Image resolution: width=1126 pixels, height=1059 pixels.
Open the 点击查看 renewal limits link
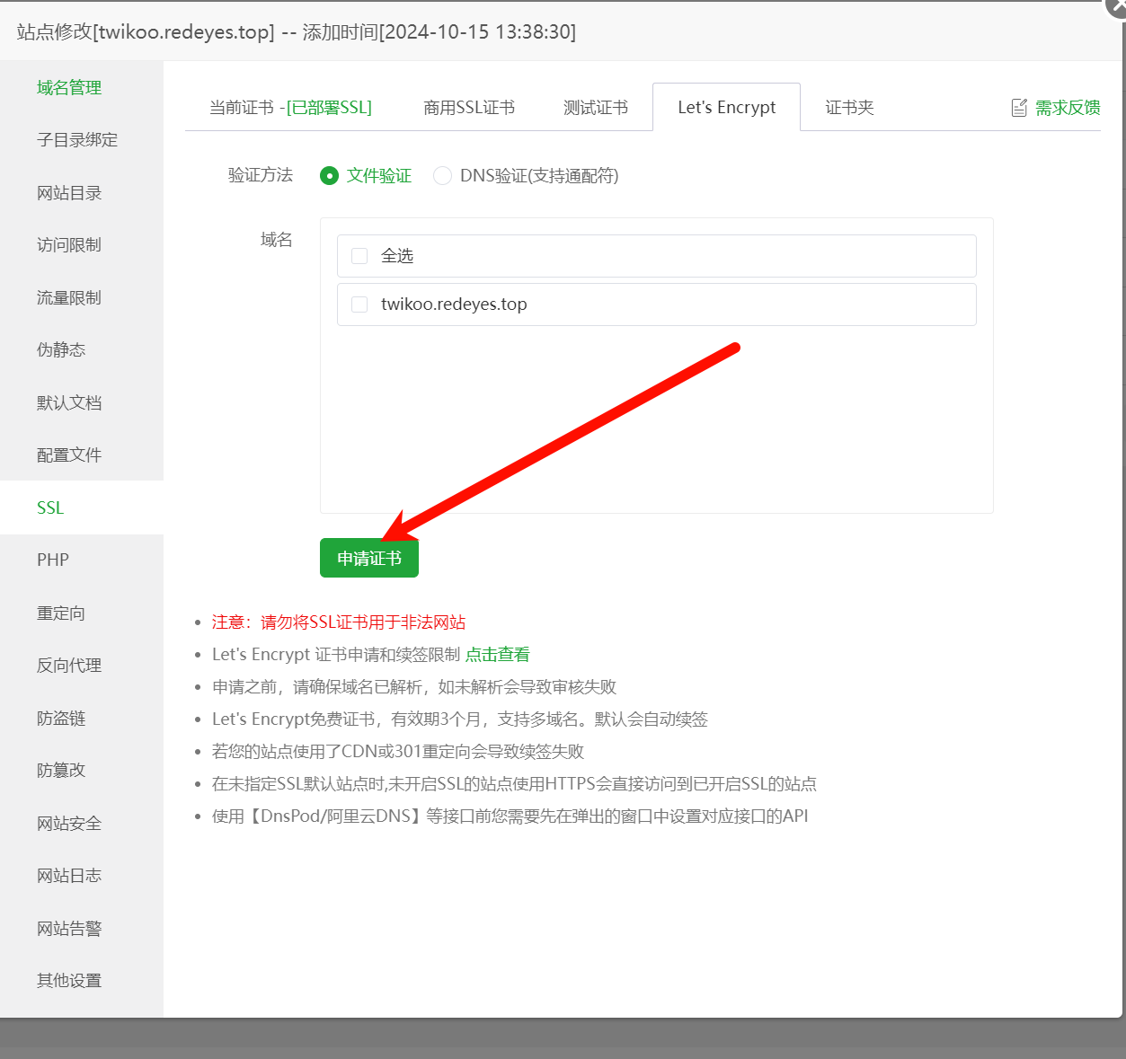tap(496, 654)
